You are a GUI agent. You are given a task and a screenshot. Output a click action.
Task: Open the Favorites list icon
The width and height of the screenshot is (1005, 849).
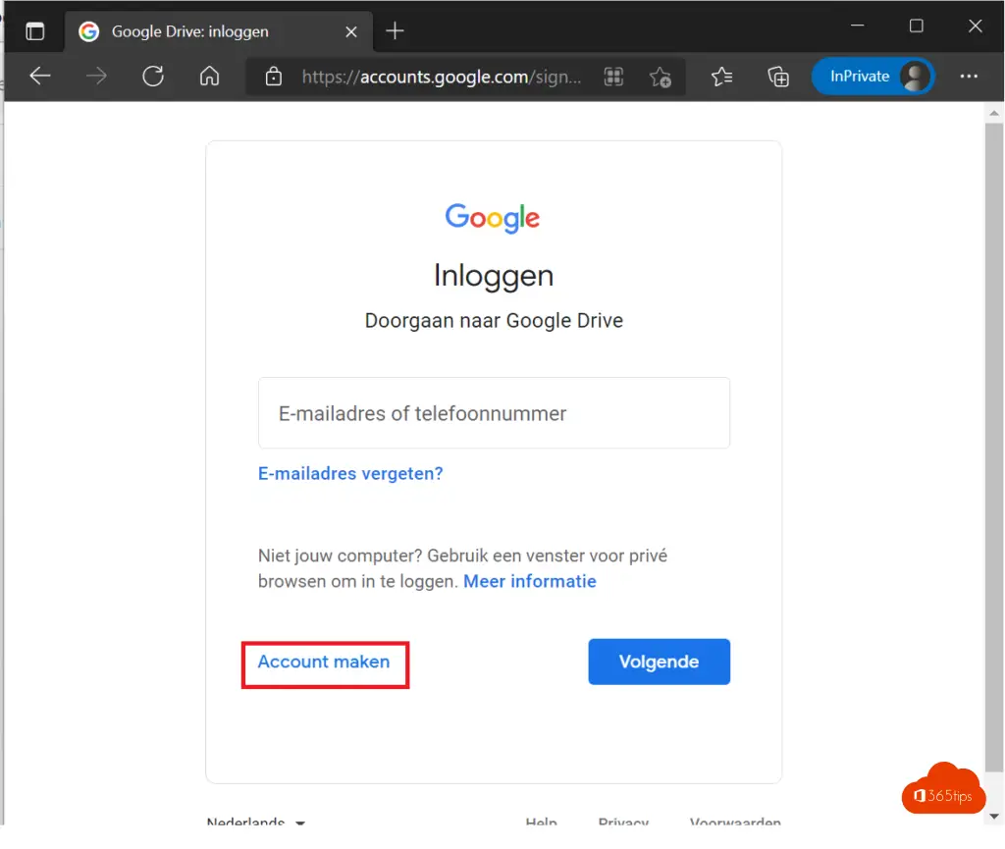click(722, 77)
